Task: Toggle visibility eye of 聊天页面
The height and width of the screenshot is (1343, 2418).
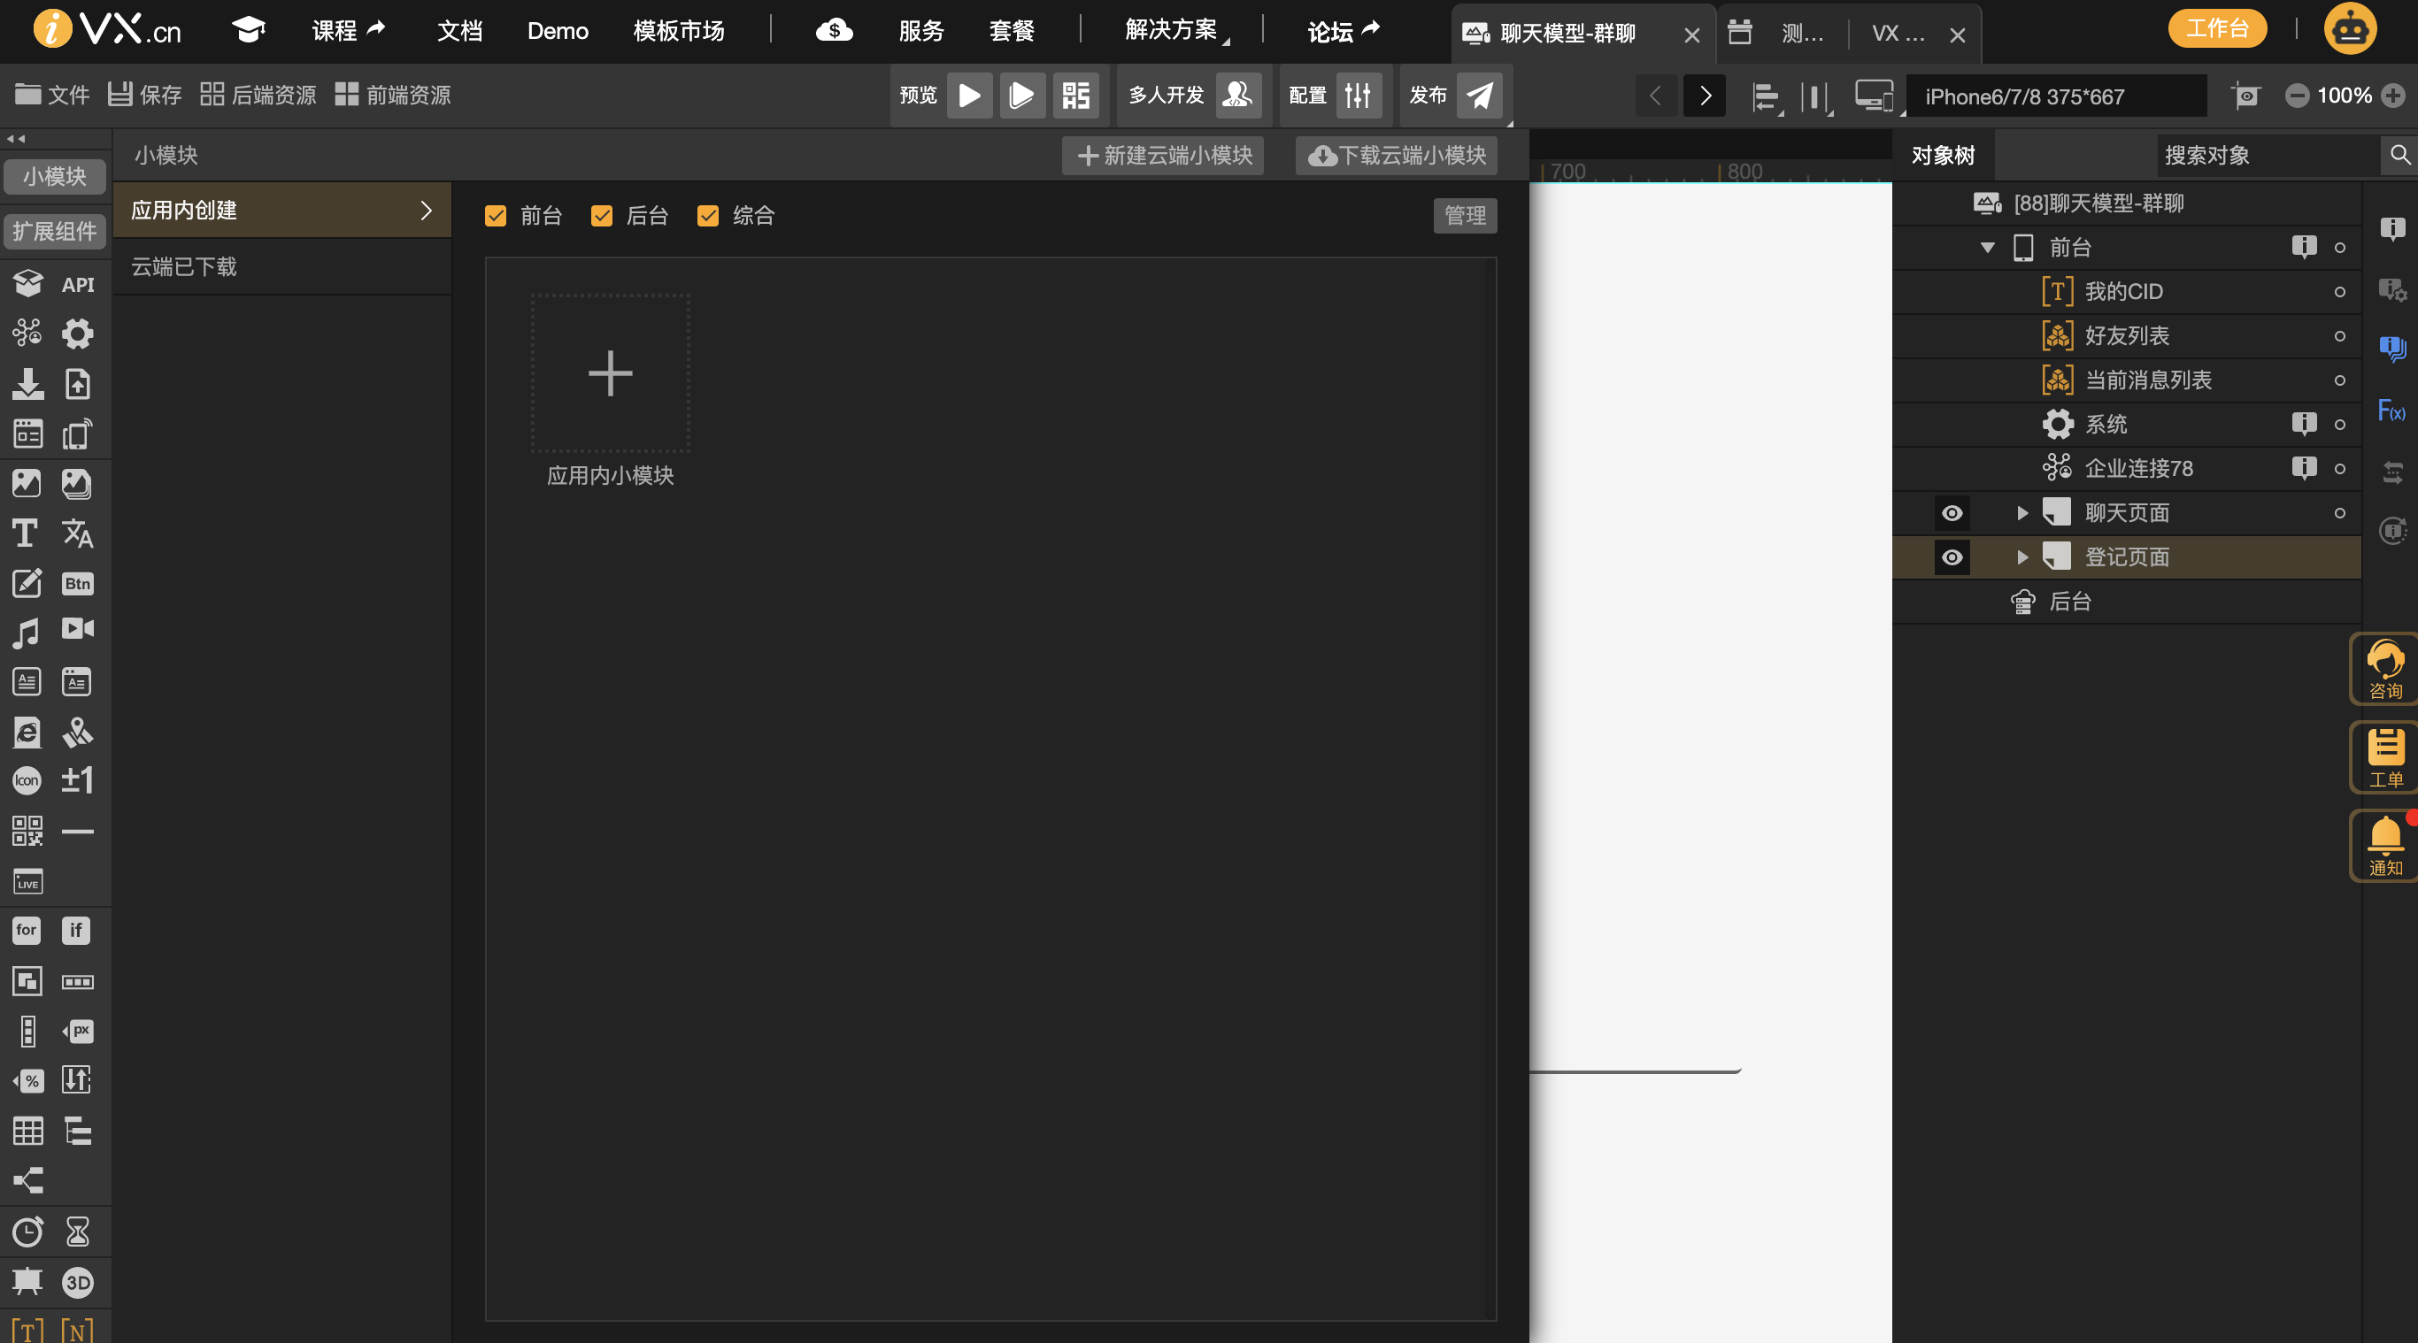Action: click(1952, 513)
